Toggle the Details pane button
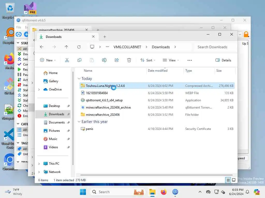 tap(223, 60)
